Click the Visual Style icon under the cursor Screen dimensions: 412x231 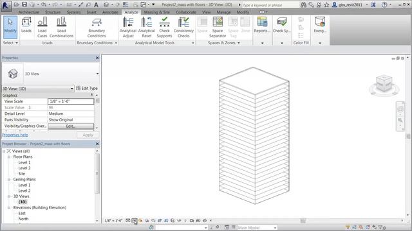(135, 221)
